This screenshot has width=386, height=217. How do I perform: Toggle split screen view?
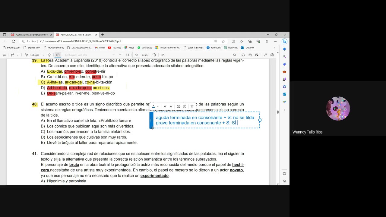(233, 41)
